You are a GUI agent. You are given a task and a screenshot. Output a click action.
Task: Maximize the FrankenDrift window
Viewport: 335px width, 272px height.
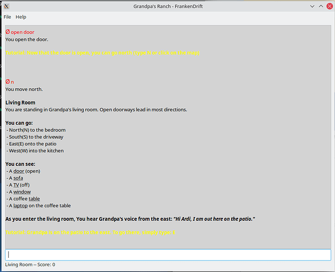point(321,7)
